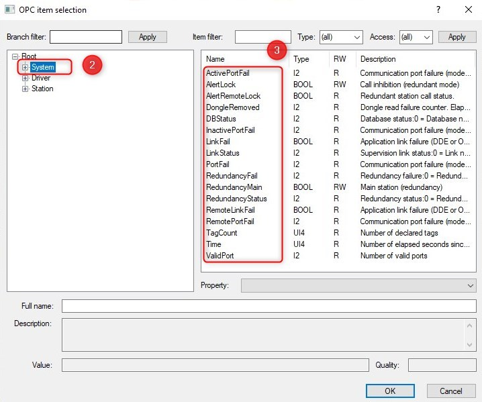Click Apply next to Access filter
482x402 pixels.
pyautogui.click(x=456, y=37)
